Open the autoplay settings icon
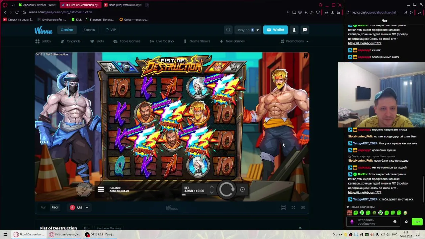The height and width of the screenshot is (239, 425). [242, 190]
